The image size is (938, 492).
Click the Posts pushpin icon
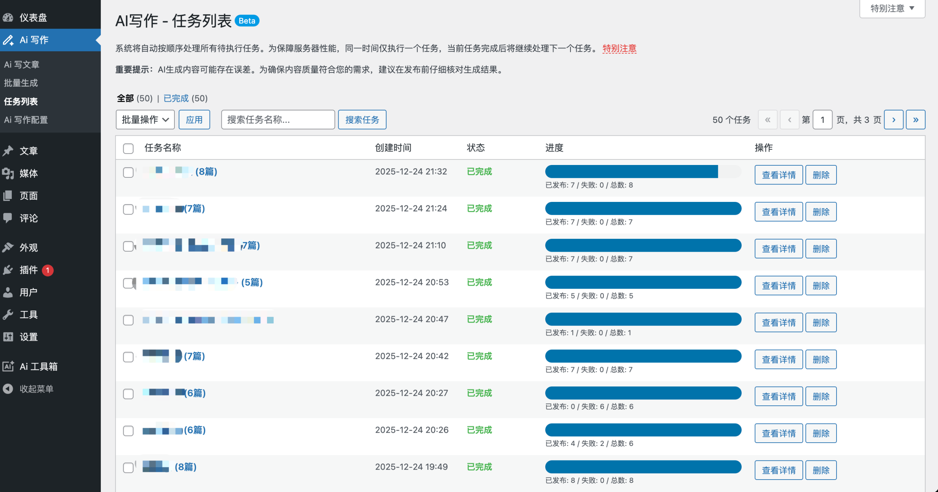click(8, 151)
